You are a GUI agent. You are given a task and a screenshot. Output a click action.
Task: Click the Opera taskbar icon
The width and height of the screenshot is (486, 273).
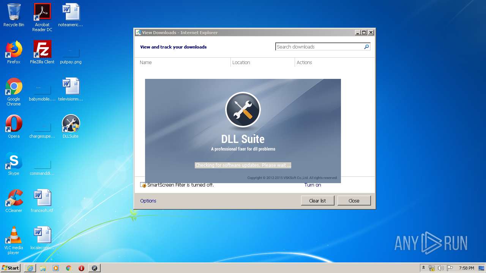coord(81,268)
